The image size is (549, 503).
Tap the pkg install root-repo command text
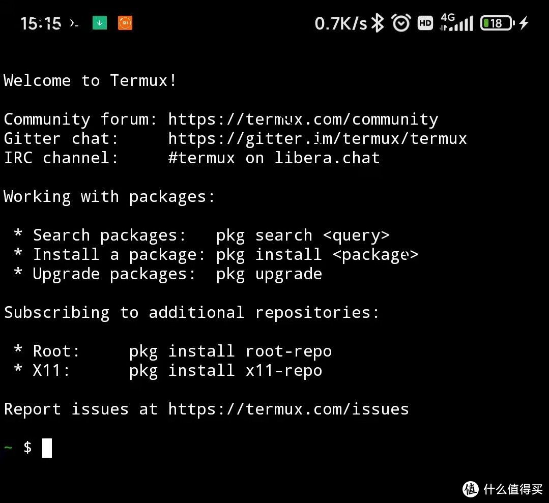tap(230, 351)
